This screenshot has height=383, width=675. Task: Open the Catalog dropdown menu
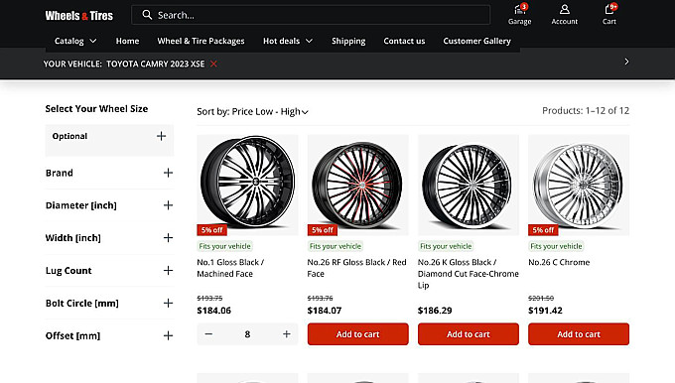[75, 41]
